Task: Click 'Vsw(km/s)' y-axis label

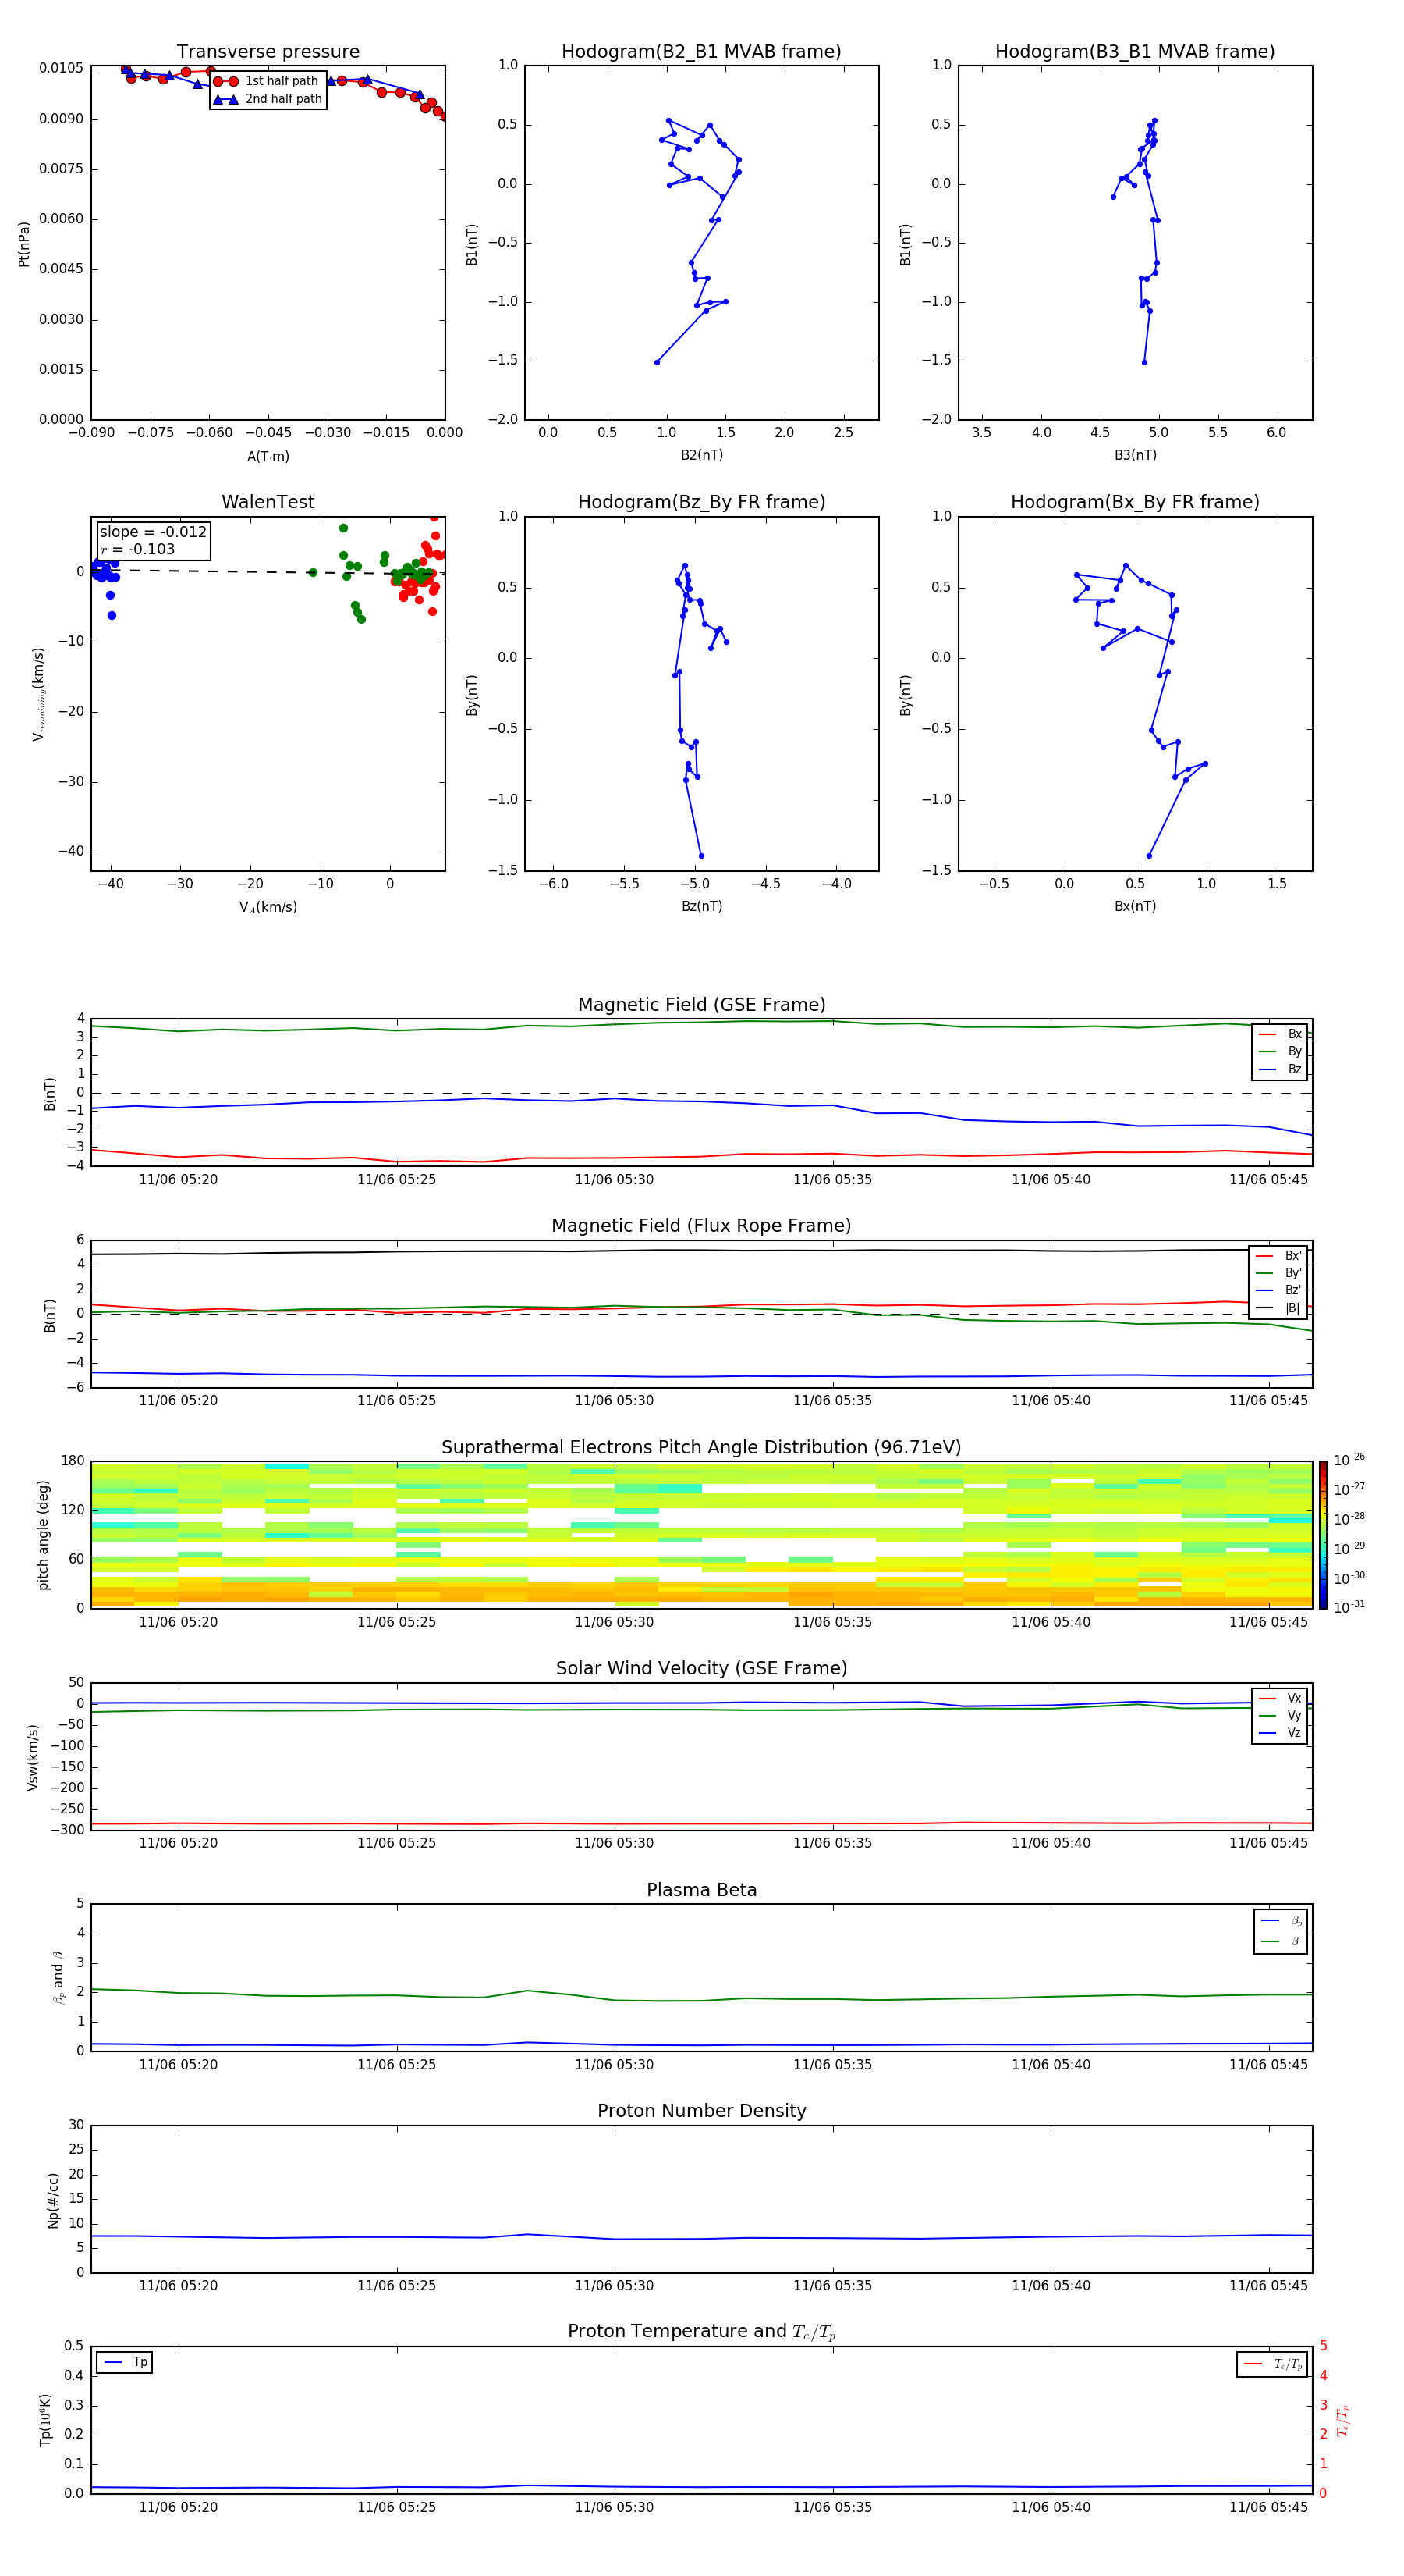Action: (x=33, y=1757)
